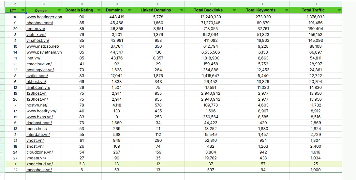Open the Domain column filter dropdown

[x=59, y=10]
